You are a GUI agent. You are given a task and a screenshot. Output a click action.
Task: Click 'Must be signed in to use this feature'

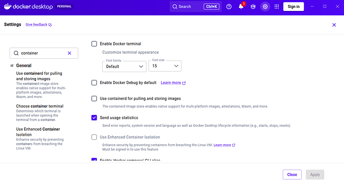click(130, 149)
